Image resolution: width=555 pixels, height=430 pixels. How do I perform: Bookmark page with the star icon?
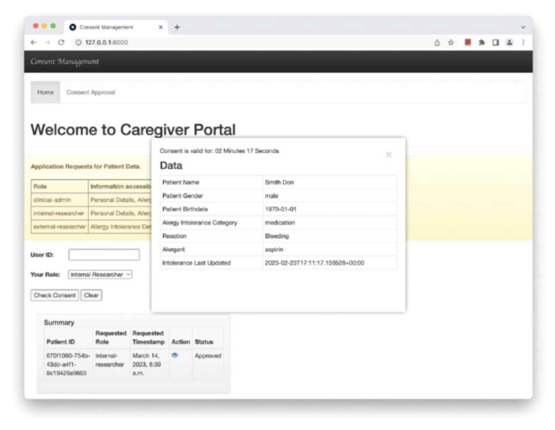pyautogui.click(x=451, y=43)
